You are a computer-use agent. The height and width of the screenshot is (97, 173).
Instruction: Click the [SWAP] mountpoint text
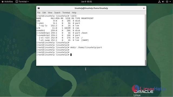tap(85, 40)
